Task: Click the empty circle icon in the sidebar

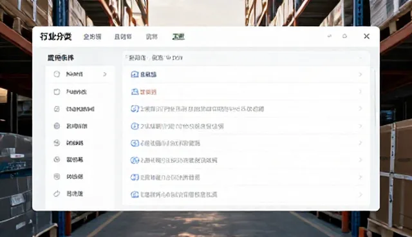Action: pos(57,74)
